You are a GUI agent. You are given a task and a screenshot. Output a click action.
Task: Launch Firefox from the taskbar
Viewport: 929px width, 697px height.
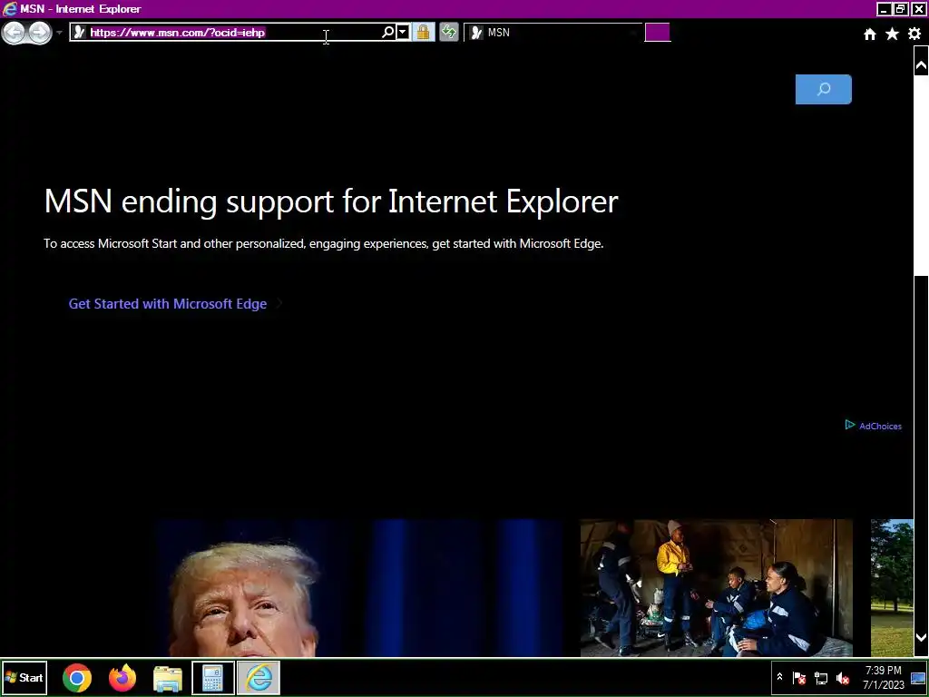tap(122, 678)
